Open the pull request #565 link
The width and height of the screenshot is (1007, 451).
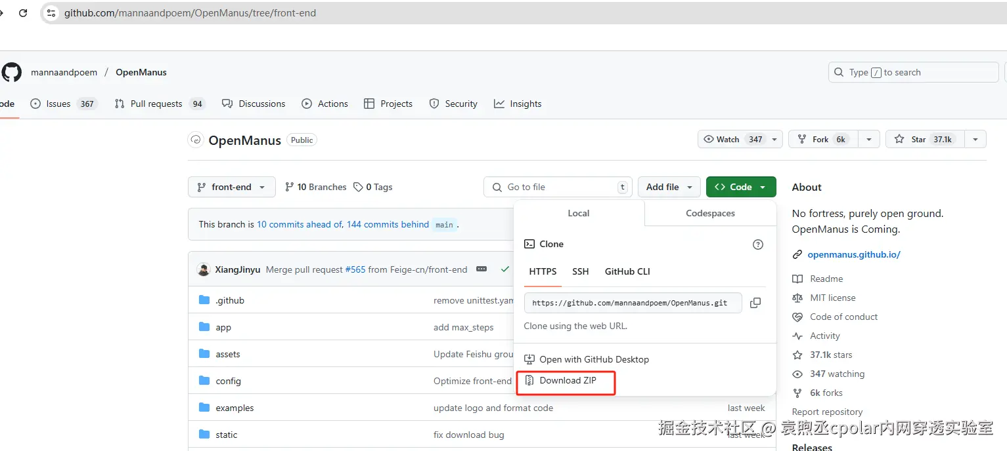click(355, 269)
